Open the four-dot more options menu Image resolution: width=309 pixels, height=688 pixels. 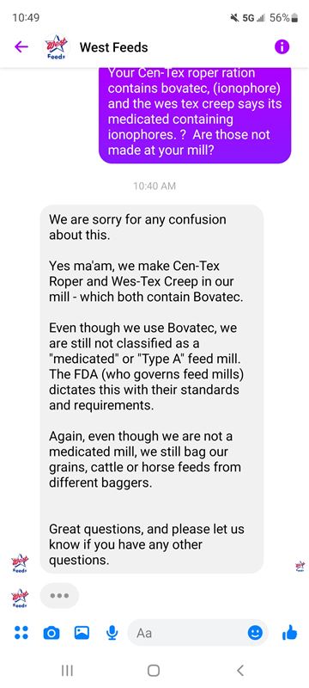click(21, 632)
